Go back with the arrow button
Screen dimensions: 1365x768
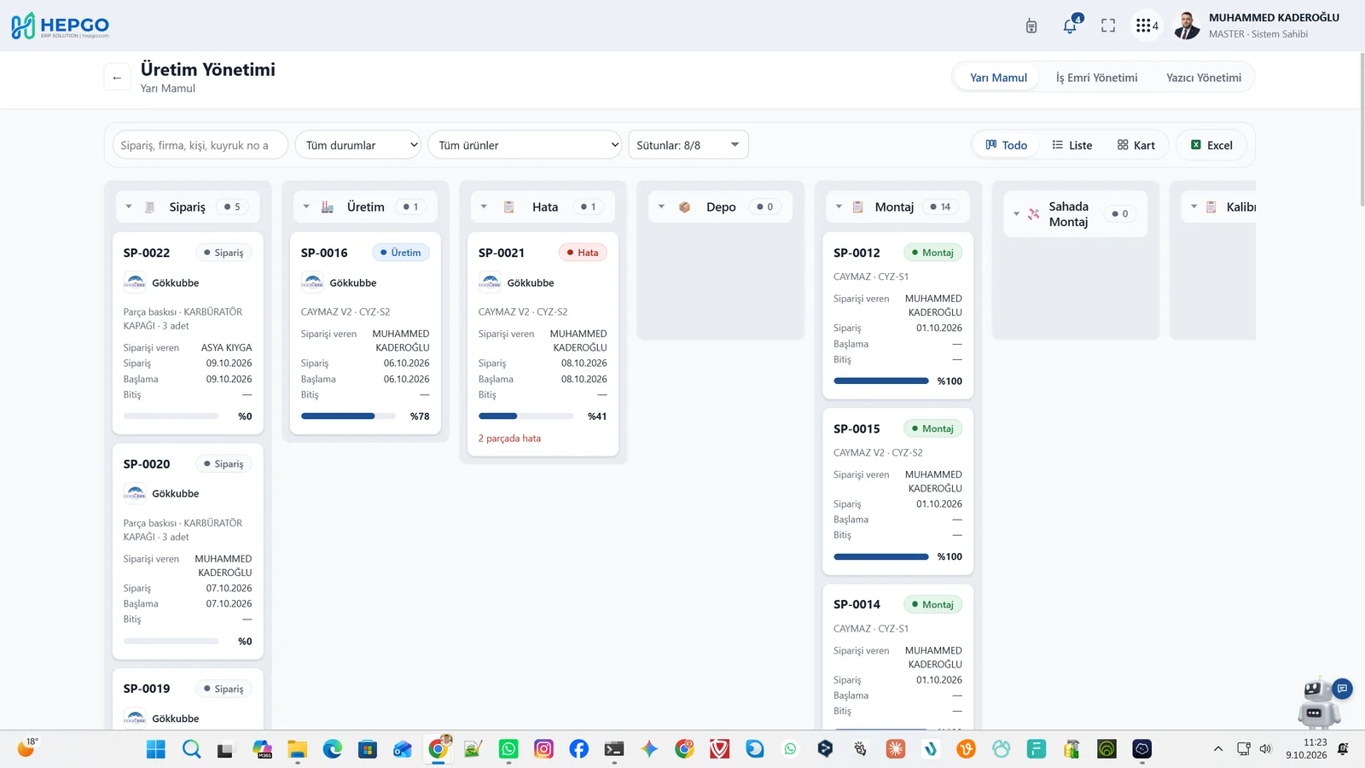[117, 77]
